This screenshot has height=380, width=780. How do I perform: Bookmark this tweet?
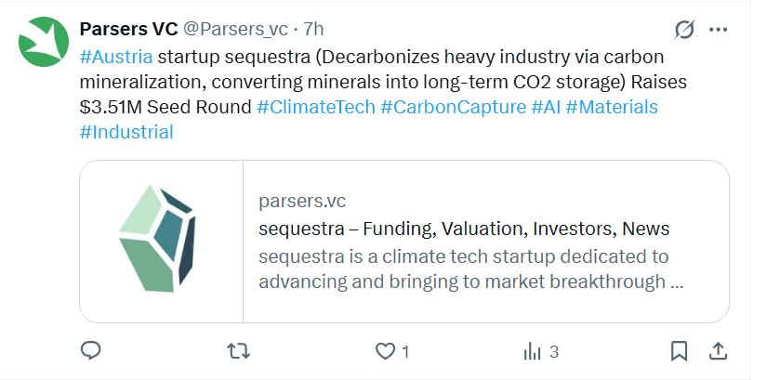point(680,351)
